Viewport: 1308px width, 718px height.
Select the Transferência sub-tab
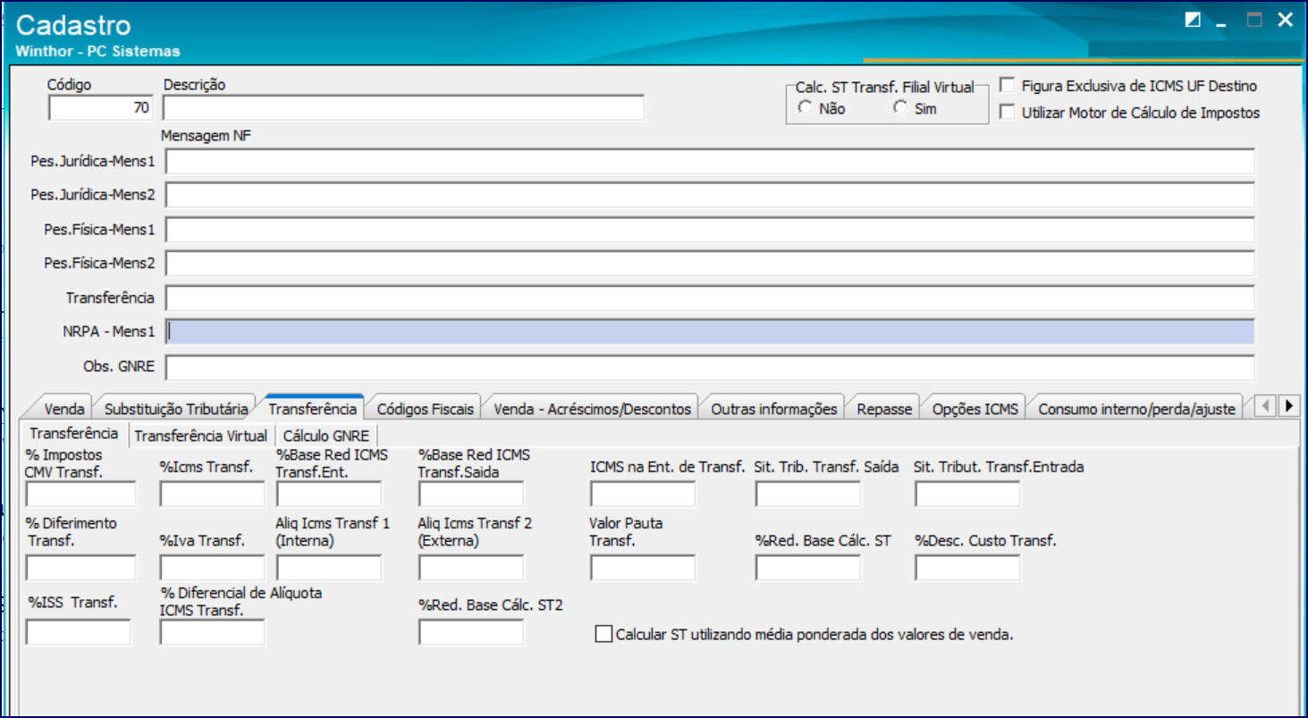74,434
